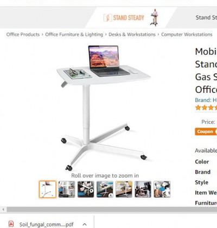Click the person-at-desk image in banner
Screen dimensions: 217x228
point(154,17)
